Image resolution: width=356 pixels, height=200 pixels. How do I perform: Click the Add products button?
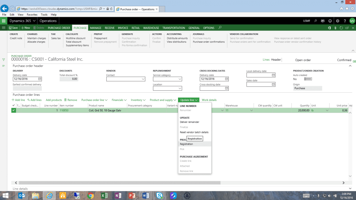tap(54, 100)
